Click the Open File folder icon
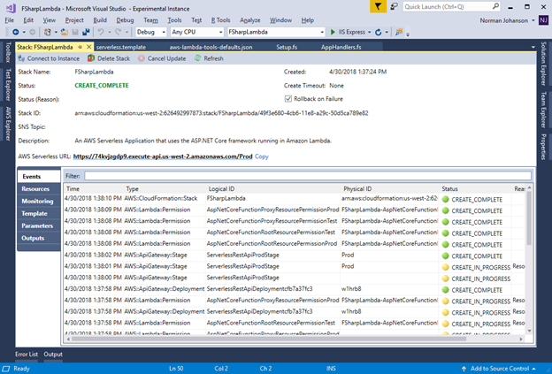This screenshot has height=374, width=552. [65, 32]
